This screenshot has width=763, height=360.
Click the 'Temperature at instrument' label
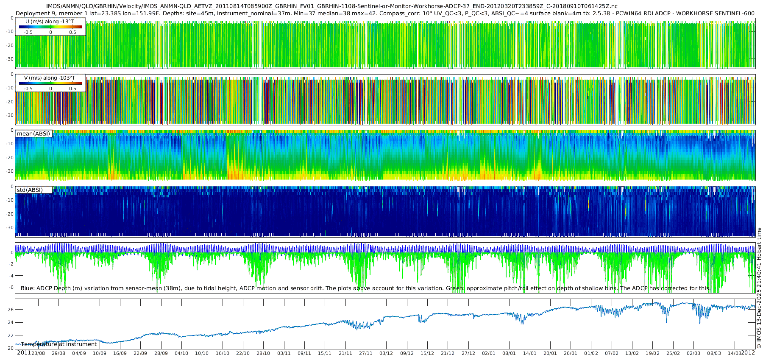[59, 344]
